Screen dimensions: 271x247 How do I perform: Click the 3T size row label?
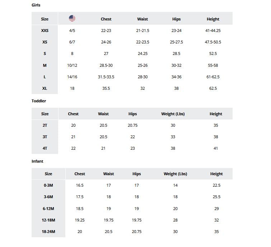click(45, 137)
